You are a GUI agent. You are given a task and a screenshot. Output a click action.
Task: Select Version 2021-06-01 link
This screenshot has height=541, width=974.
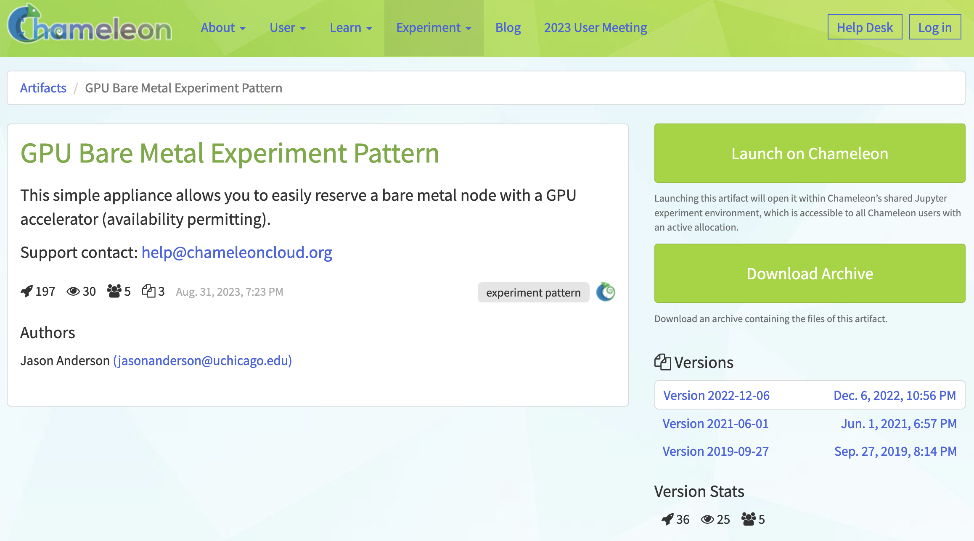coord(715,423)
